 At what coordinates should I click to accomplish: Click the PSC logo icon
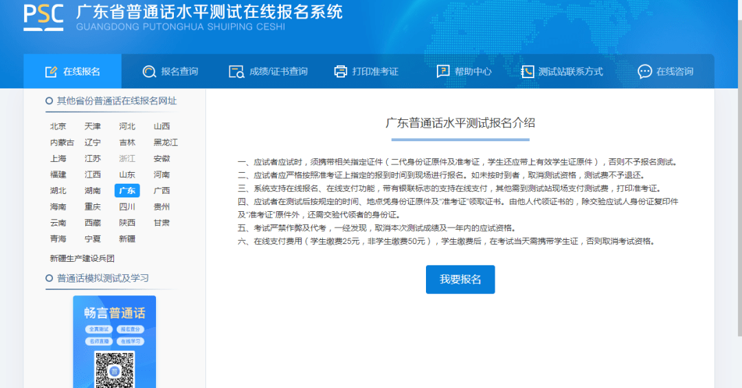(43, 18)
